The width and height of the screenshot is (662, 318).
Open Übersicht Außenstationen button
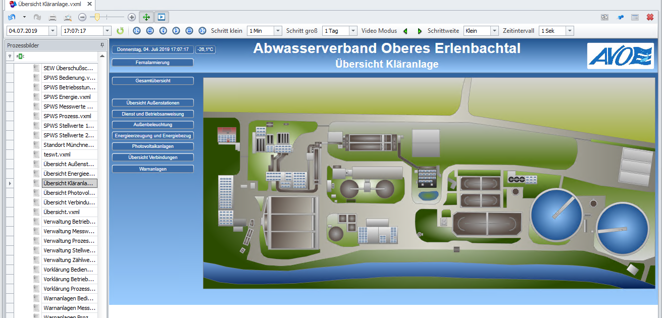click(152, 103)
